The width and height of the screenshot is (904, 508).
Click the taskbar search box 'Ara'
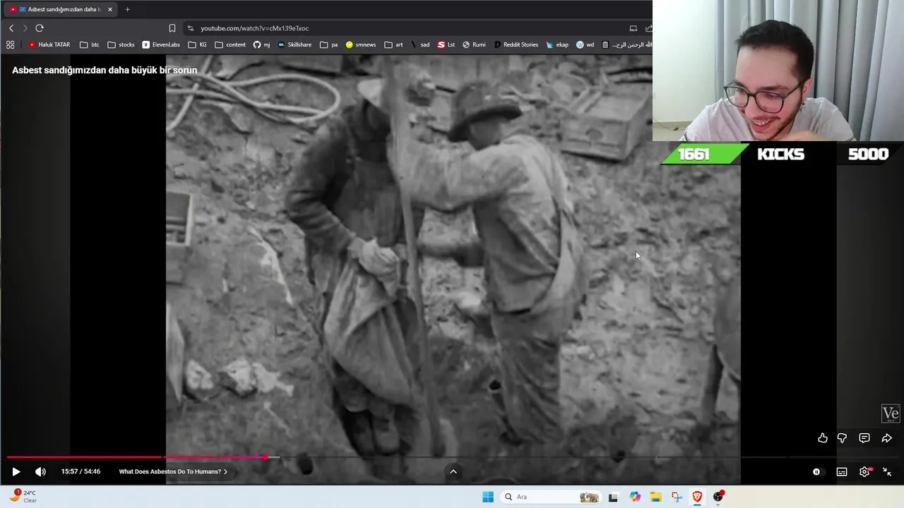pyautogui.click(x=550, y=497)
